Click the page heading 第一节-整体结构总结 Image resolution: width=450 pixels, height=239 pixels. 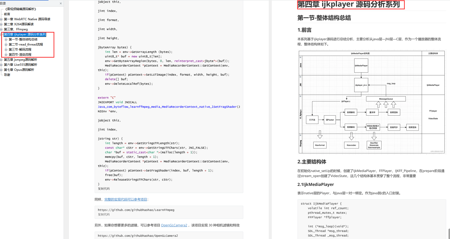coord(324,18)
